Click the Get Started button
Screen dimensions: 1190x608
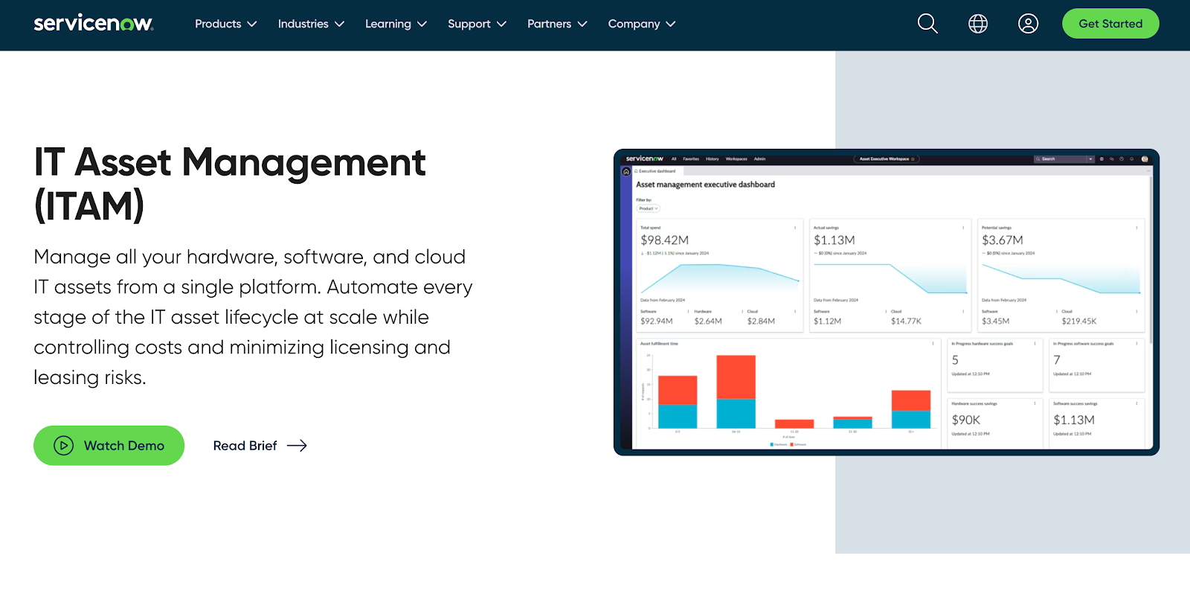[x=1110, y=24]
